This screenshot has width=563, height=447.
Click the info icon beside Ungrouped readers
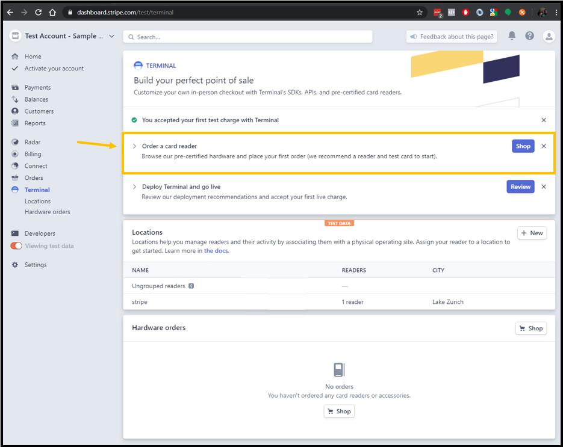tap(191, 286)
